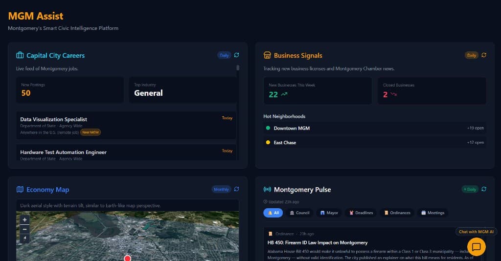The width and height of the screenshot is (501, 261).
Task: Click the green dot for Downtown MGM
Action: tap(268, 128)
